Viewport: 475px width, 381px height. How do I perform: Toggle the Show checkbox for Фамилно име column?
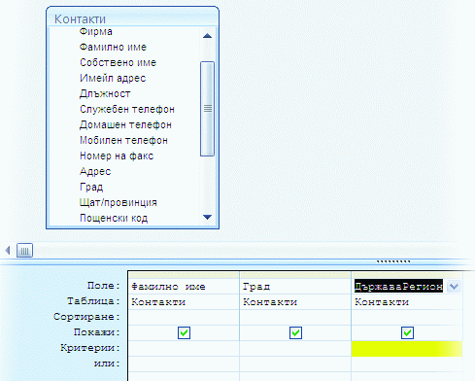[184, 332]
